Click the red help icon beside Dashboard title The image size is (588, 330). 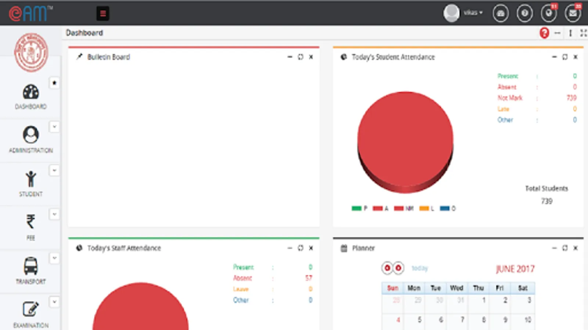pyautogui.click(x=544, y=33)
